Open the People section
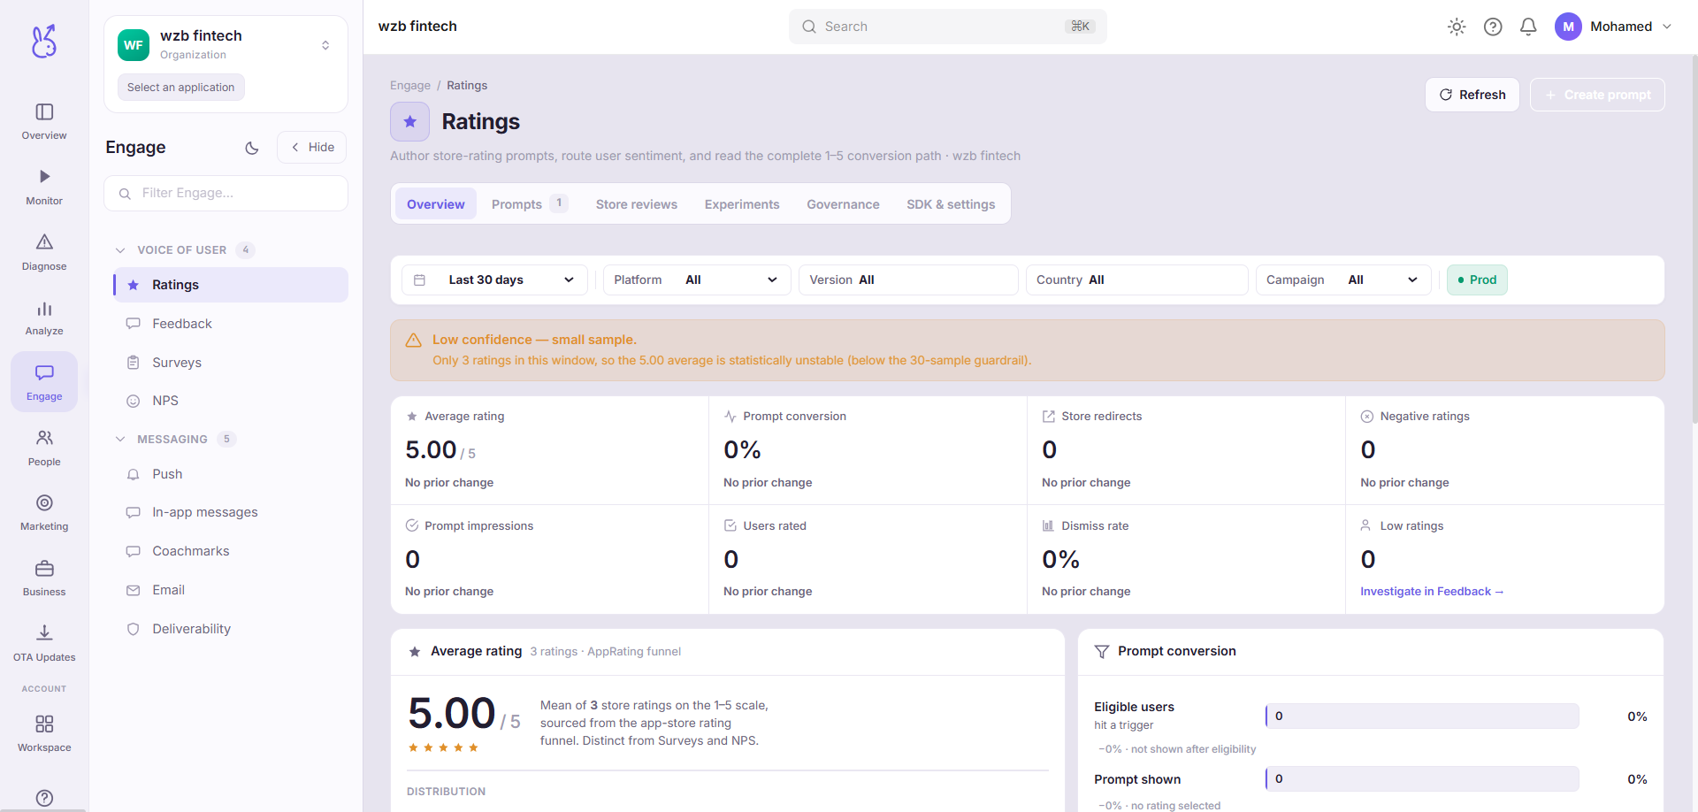1698x812 pixels. (x=44, y=448)
